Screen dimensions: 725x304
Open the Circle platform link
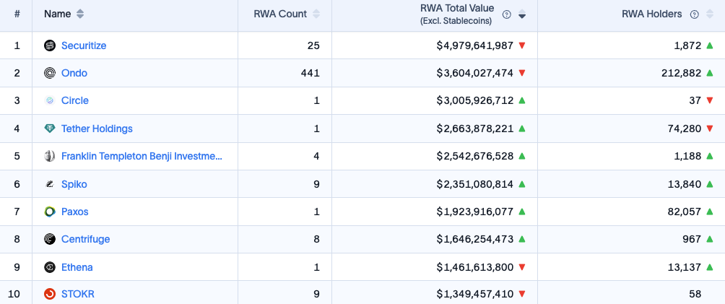tap(75, 100)
